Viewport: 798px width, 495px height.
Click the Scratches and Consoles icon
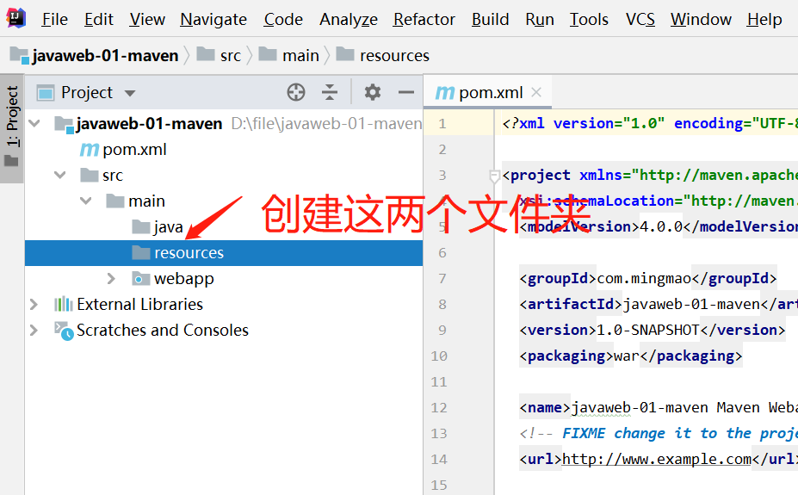[64, 331]
